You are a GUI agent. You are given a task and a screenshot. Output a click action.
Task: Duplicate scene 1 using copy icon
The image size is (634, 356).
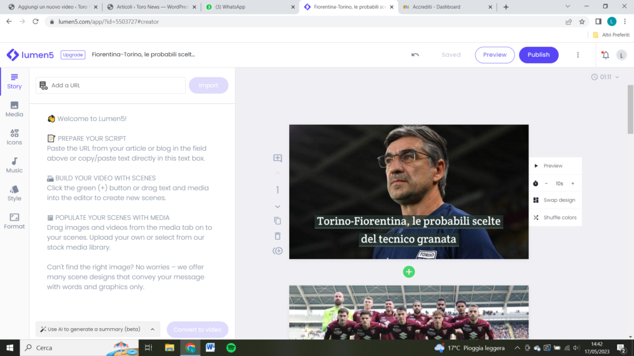tap(277, 221)
